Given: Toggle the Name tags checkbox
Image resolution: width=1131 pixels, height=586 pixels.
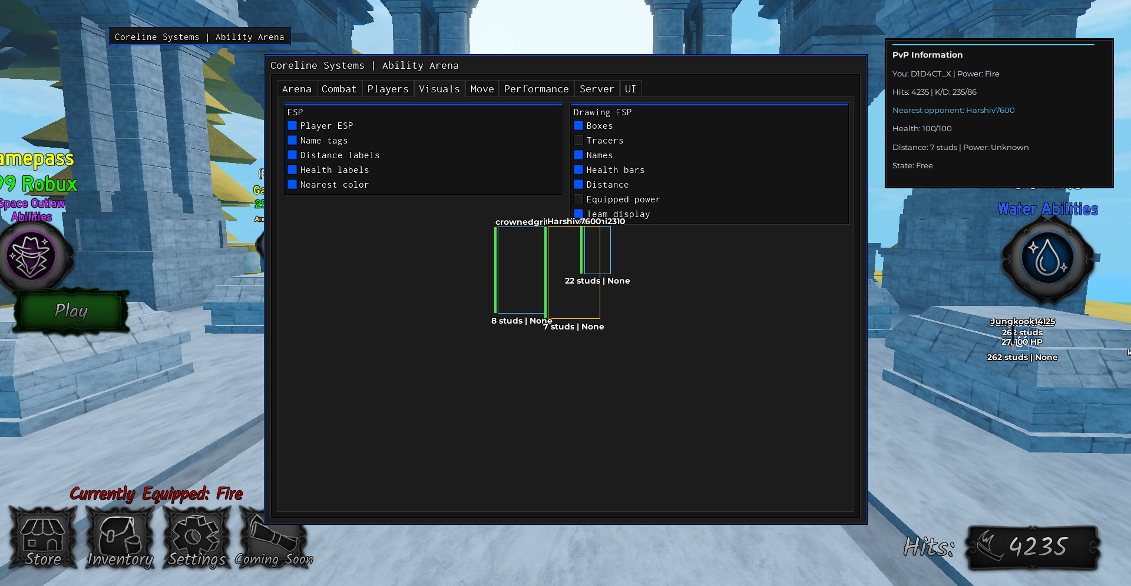Looking at the screenshot, I should 292,140.
